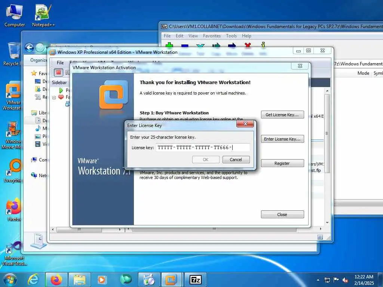
Task: Open Tools menu in 7-Zip window
Action: [231, 36]
